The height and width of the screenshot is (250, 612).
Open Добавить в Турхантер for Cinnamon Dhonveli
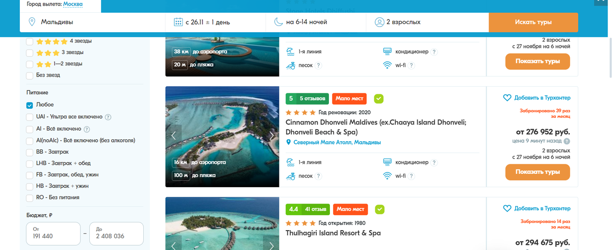point(537,97)
